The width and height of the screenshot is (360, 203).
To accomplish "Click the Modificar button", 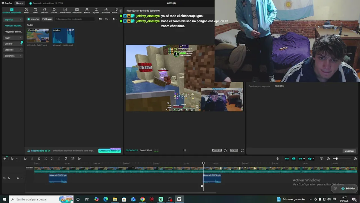I will pos(349,151).
